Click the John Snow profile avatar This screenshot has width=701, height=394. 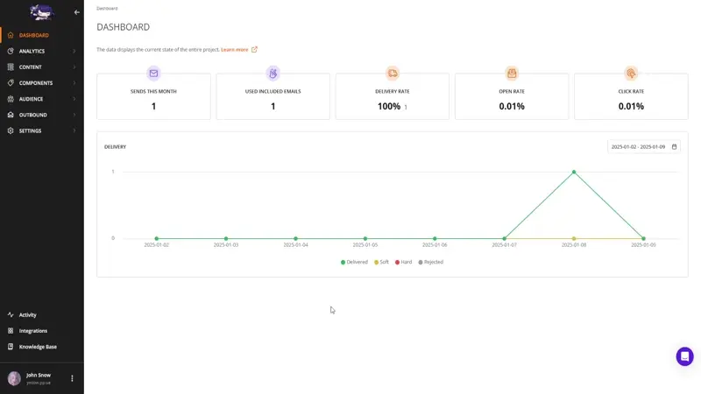[x=14, y=378]
